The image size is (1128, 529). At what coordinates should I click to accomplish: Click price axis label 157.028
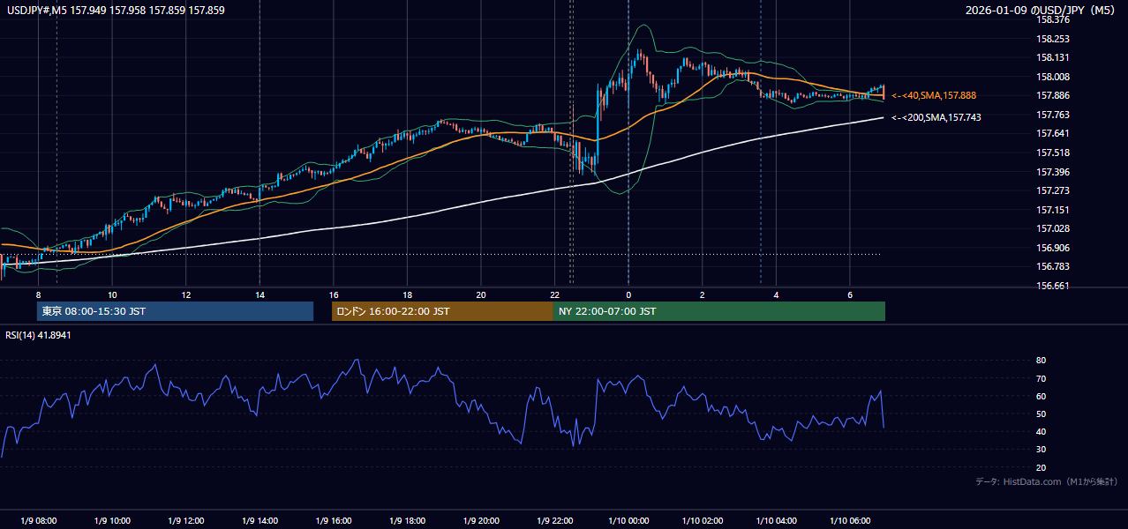click(x=1053, y=228)
